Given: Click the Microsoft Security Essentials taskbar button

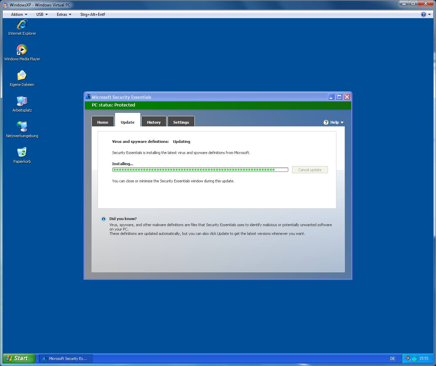Looking at the screenshot, I should coord(66,359).
